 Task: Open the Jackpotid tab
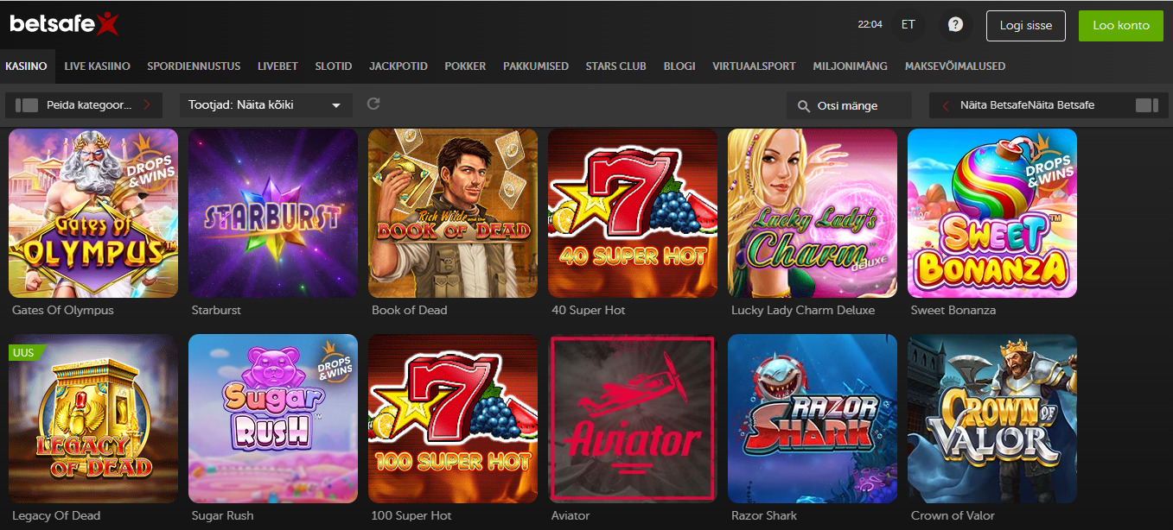tap(398, 66)
